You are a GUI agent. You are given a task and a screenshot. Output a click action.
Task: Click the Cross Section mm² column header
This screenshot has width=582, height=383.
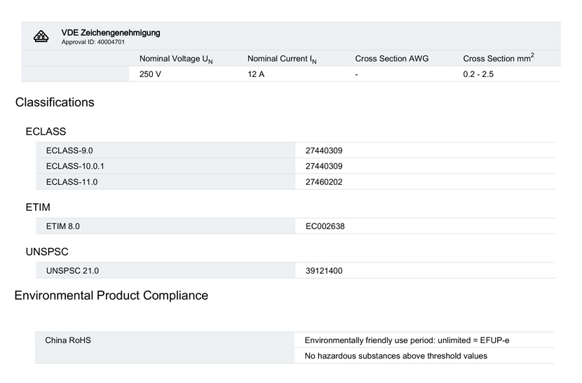click(499, 58)
